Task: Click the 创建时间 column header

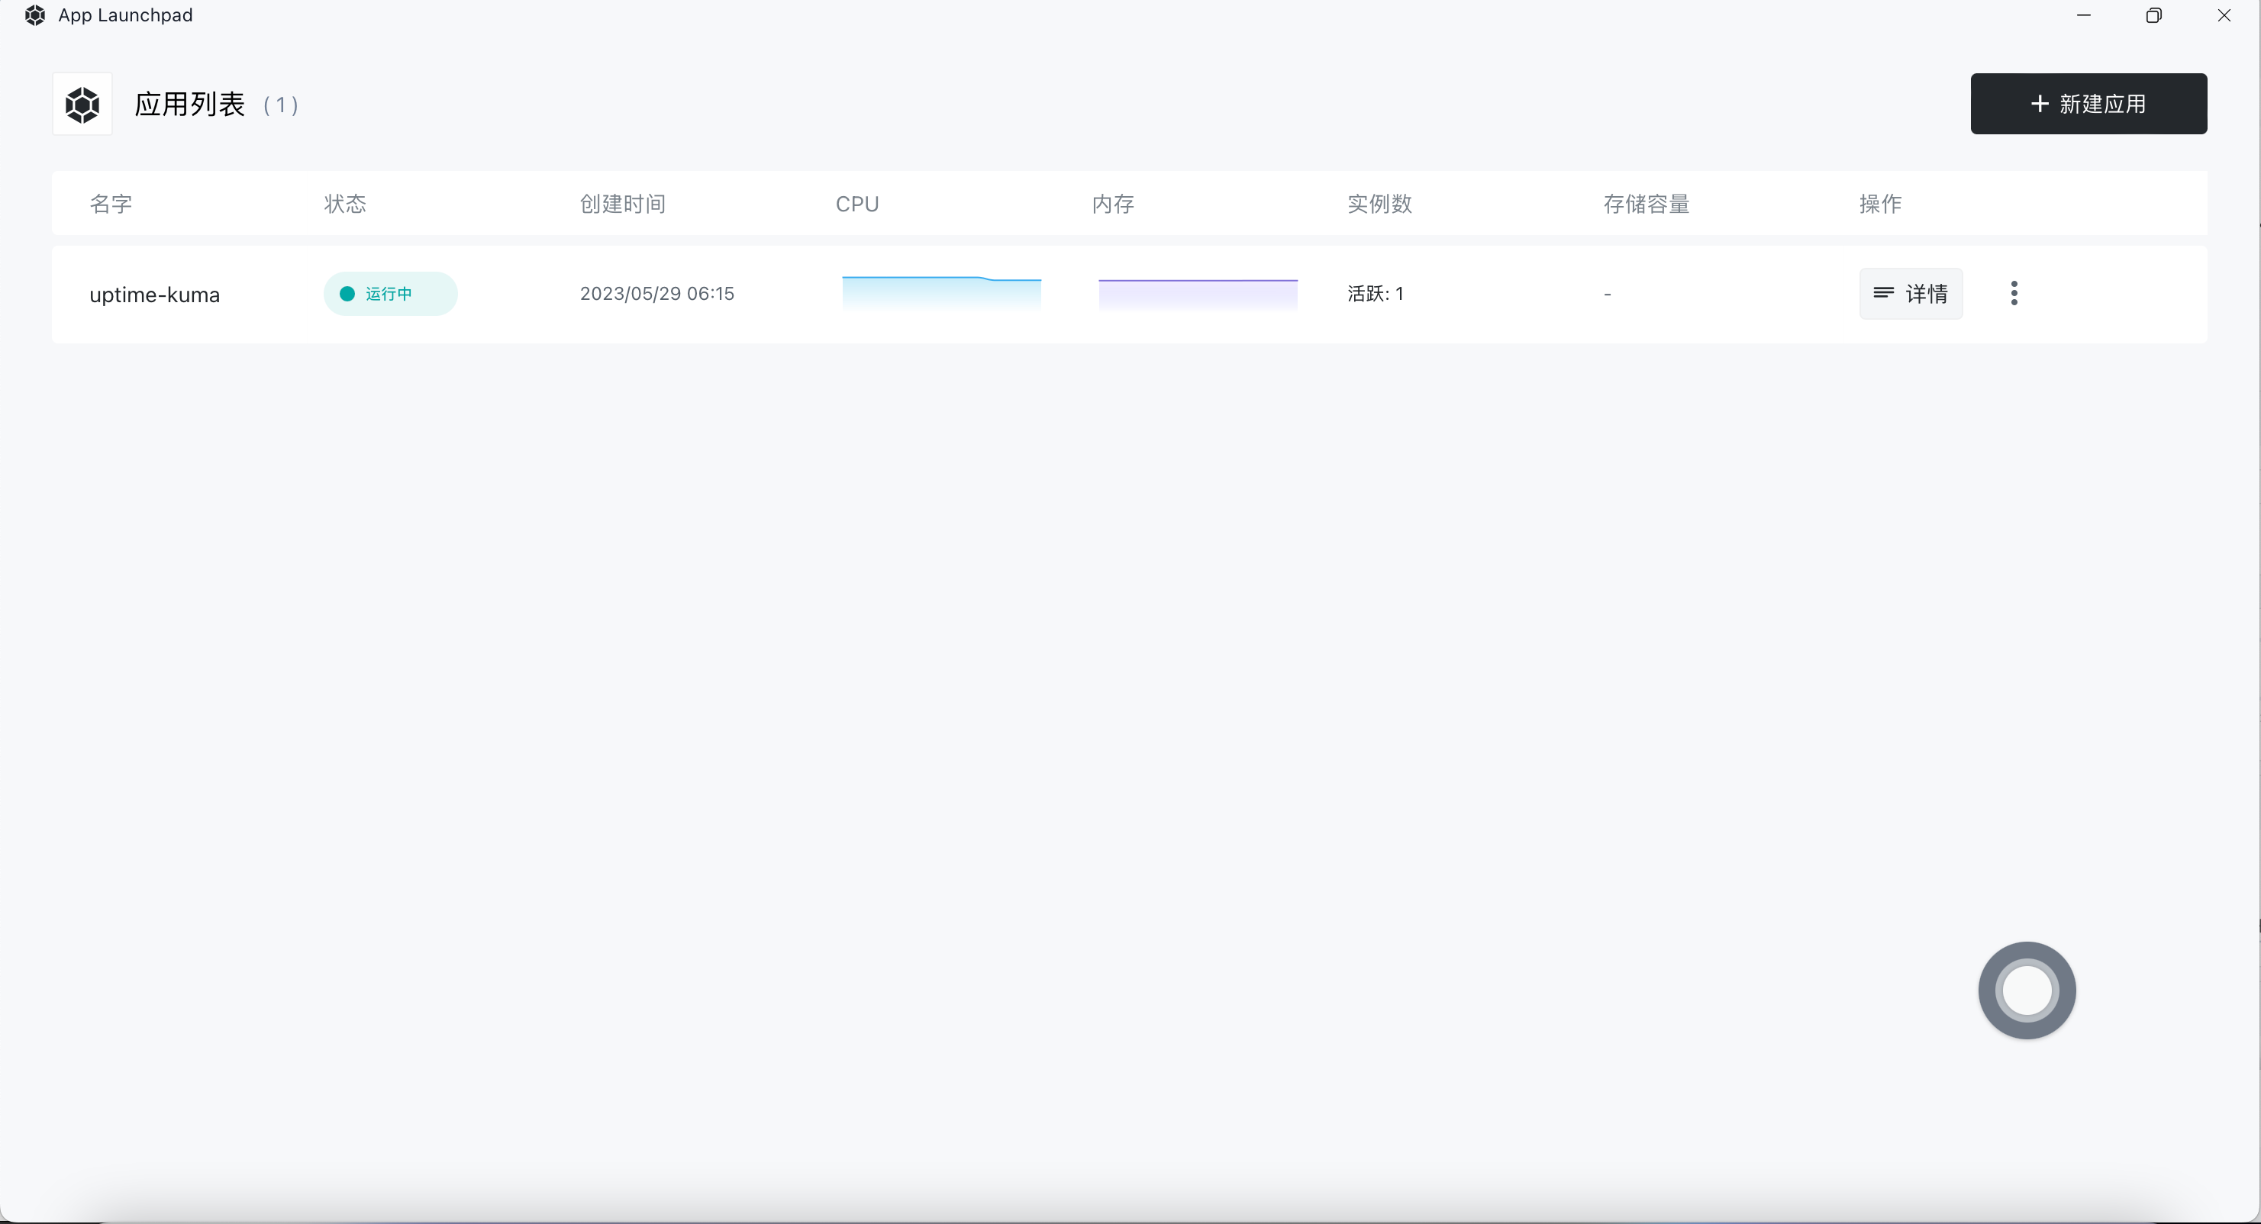Action: (622, 204)
